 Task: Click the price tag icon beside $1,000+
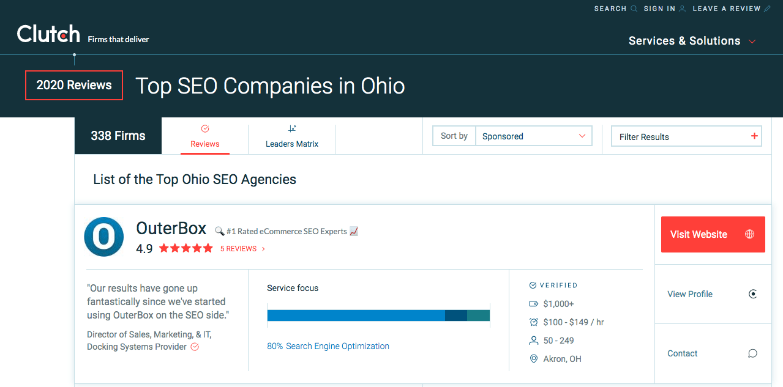[x=533, y=303]
